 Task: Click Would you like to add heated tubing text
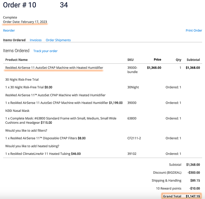point(32,146)
